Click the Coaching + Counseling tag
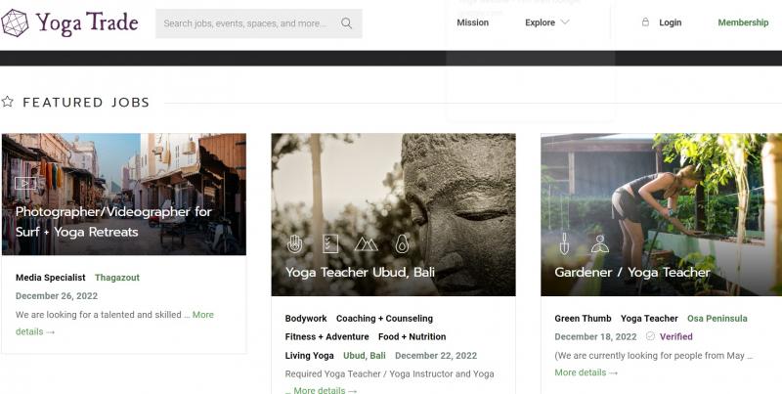 tap(384, 318)
